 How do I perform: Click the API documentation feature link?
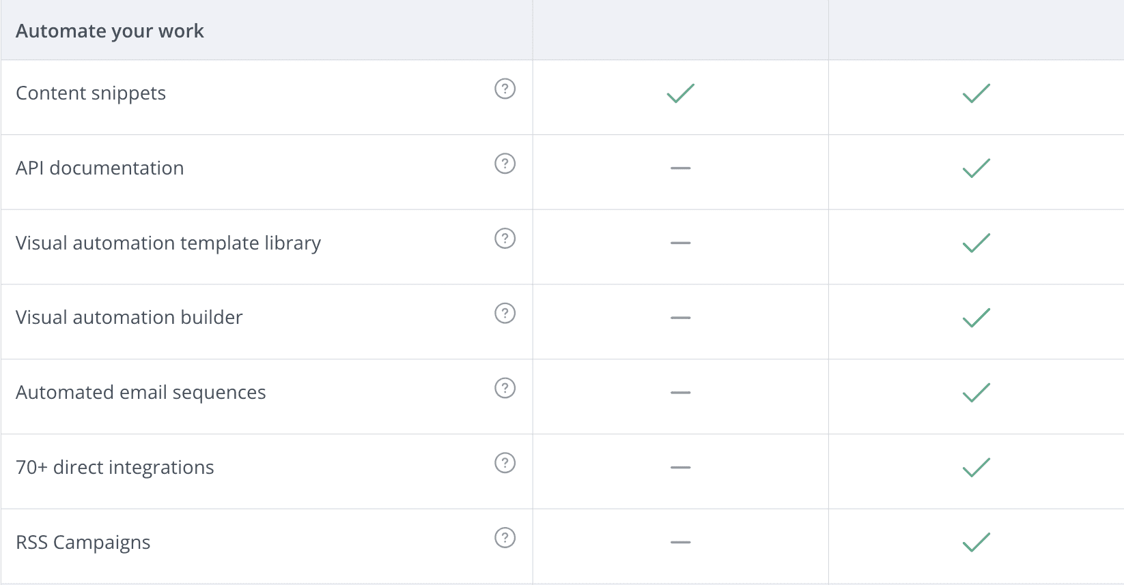[x=100, y=168]
